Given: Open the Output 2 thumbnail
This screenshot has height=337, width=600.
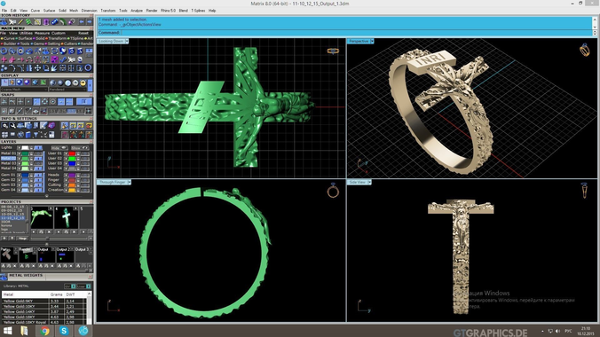Looking at the screenshot, I should (x=65, y=256).
